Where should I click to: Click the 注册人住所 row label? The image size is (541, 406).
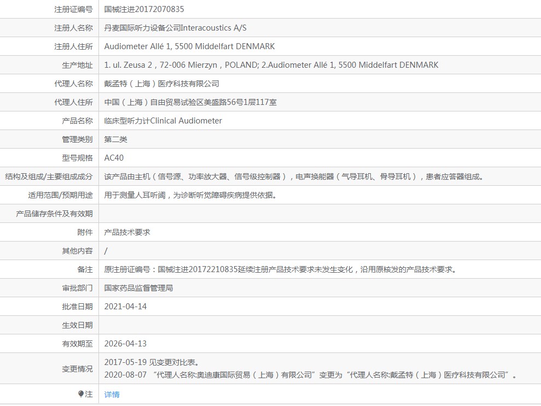[73, 46]
